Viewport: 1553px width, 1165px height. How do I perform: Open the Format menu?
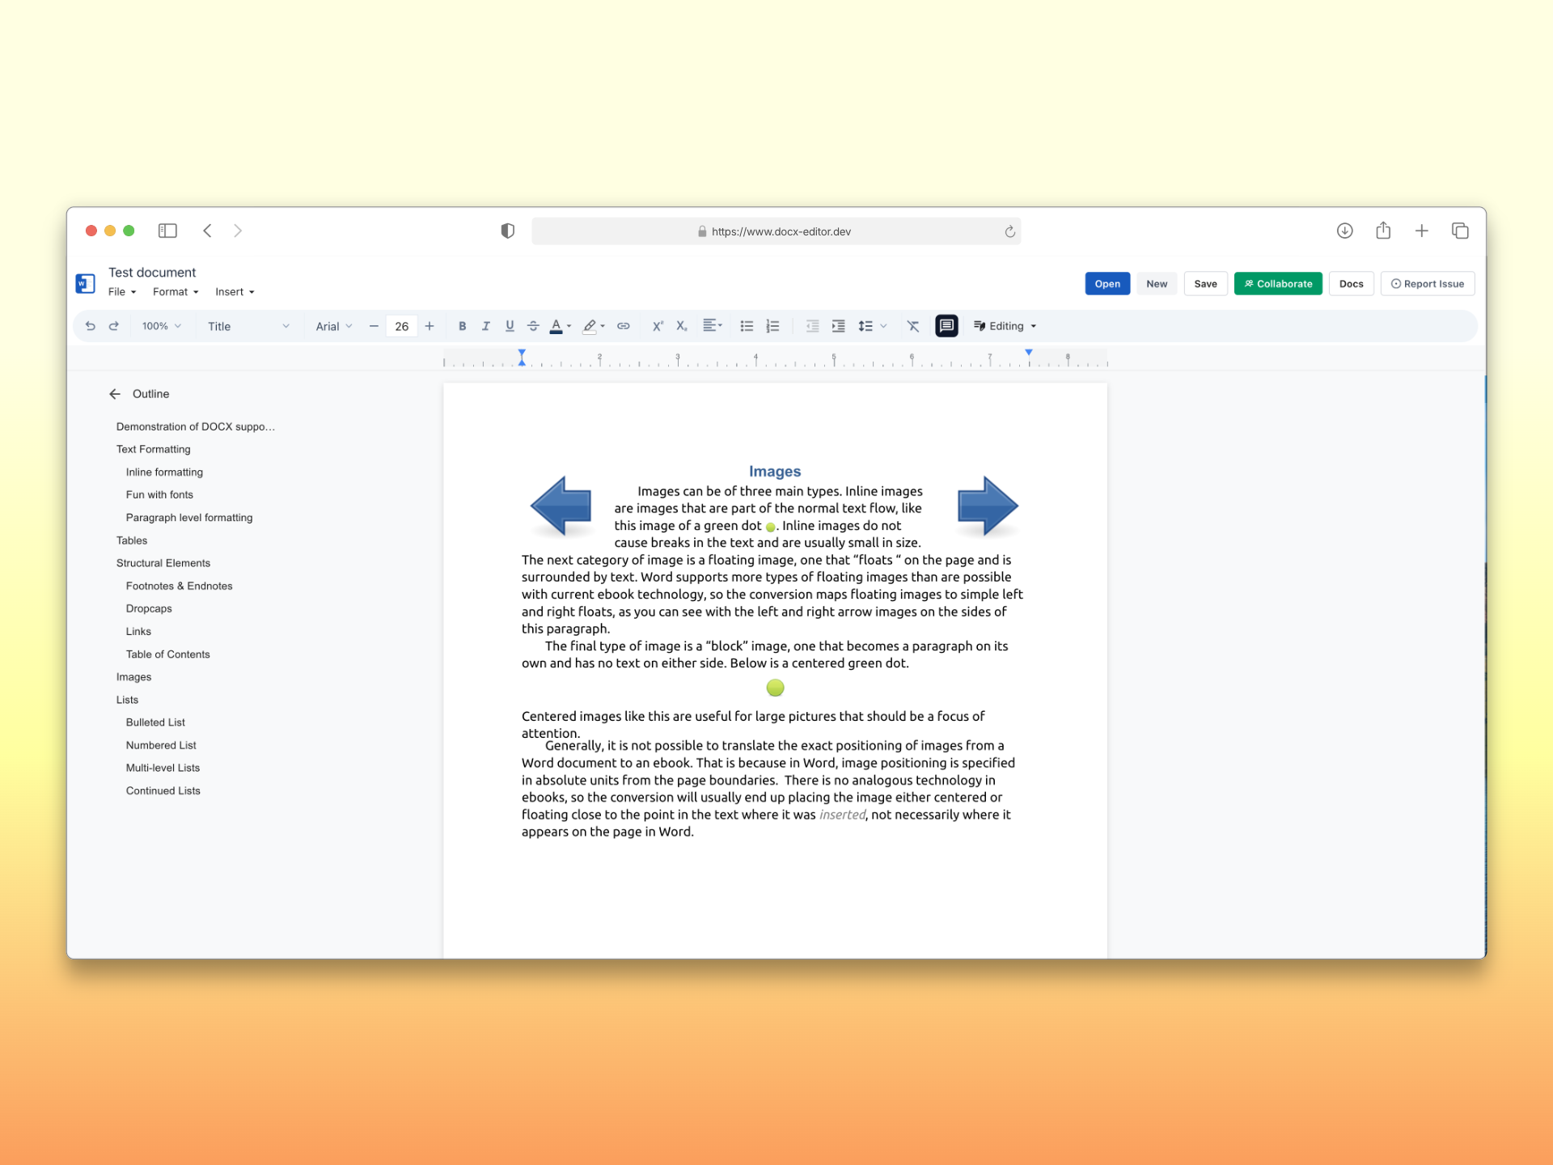pyautogui.click(x=175, y=291)
